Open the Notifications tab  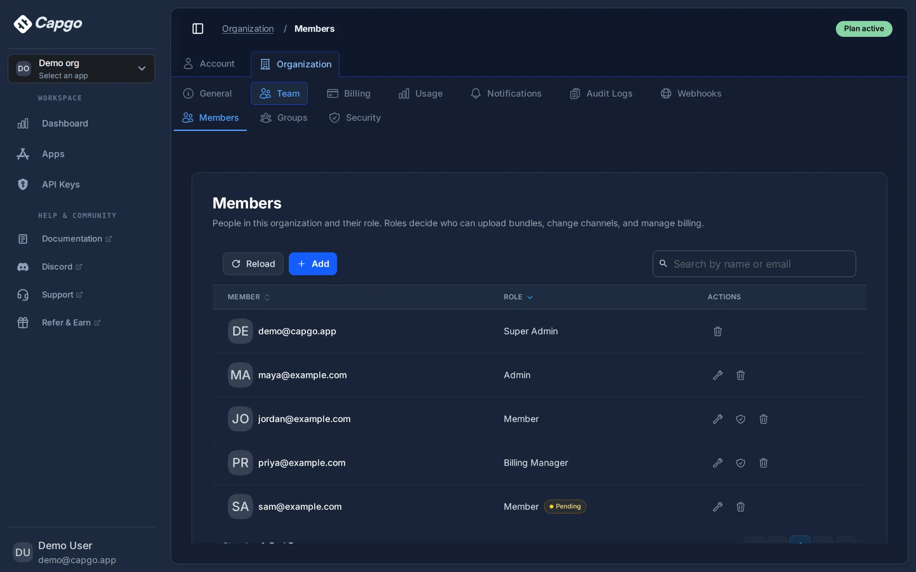[506, 93]
